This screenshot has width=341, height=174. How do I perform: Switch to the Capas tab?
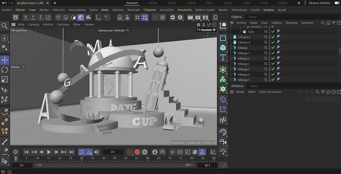[254, 86]
